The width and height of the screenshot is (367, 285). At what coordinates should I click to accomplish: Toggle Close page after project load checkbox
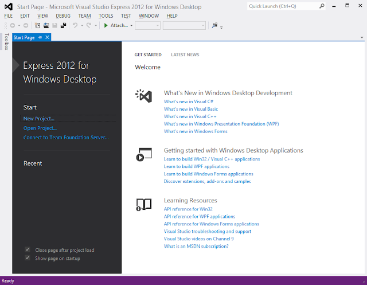click(x=28, y=249)
